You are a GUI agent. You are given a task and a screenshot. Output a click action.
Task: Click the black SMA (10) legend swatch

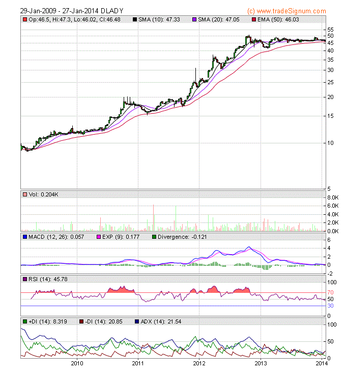tap(135, 19)
